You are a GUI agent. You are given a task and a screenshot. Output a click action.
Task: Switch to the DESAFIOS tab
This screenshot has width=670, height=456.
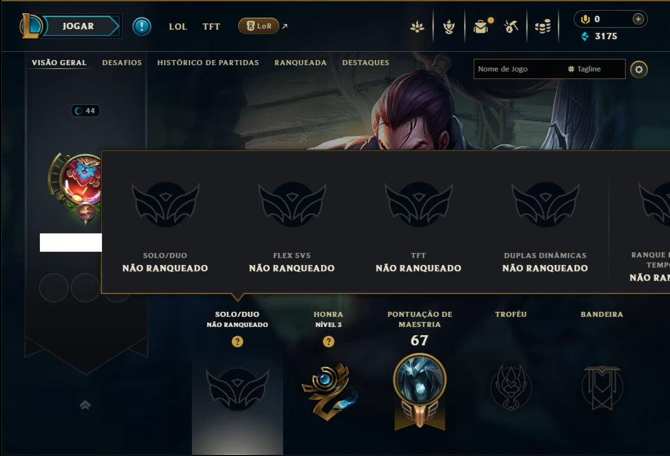pos(122,63)
